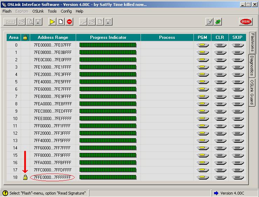Viewport: 259px width, 197px height.
Task: Open the Flash menu
Action: pos(7,11)
